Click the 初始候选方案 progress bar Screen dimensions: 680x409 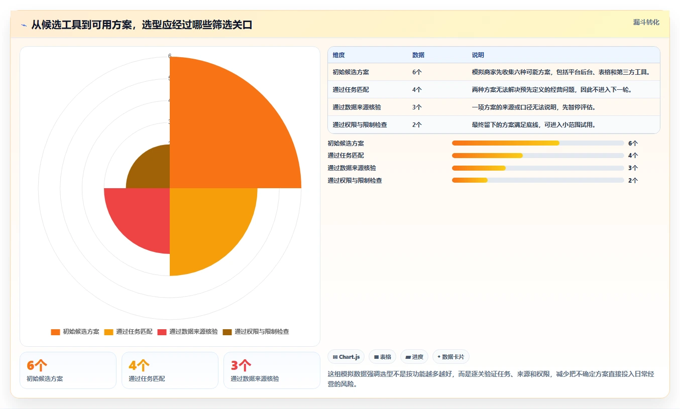(x=538, y=143)
